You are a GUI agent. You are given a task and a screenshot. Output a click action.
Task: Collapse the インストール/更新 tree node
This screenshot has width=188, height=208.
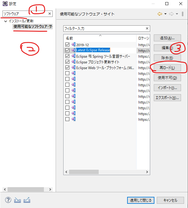(x=6, y=21)
